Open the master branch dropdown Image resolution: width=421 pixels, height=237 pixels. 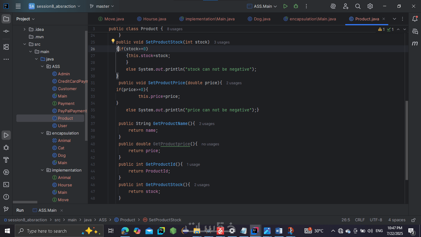102,6
